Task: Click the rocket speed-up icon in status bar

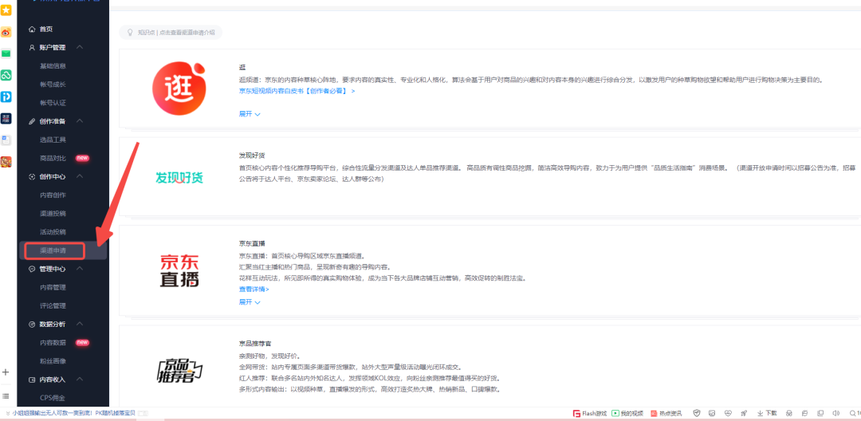Action: (744, 413)
